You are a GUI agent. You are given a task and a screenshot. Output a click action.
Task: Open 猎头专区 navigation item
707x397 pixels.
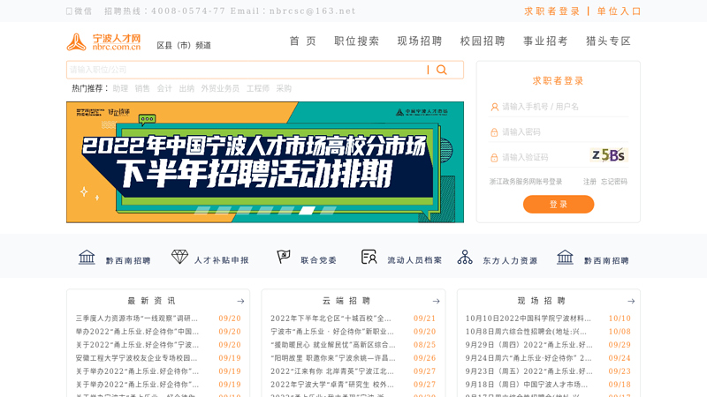[x=608, y=41]
